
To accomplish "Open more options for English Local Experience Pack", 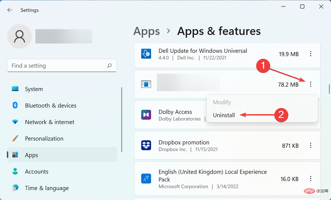I will pyautogui.click(x=311, y=179).
